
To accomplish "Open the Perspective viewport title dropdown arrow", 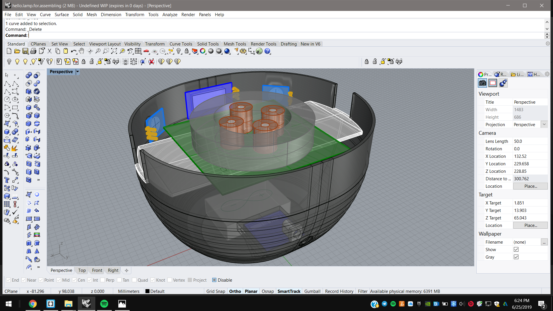I will (77, 72).
